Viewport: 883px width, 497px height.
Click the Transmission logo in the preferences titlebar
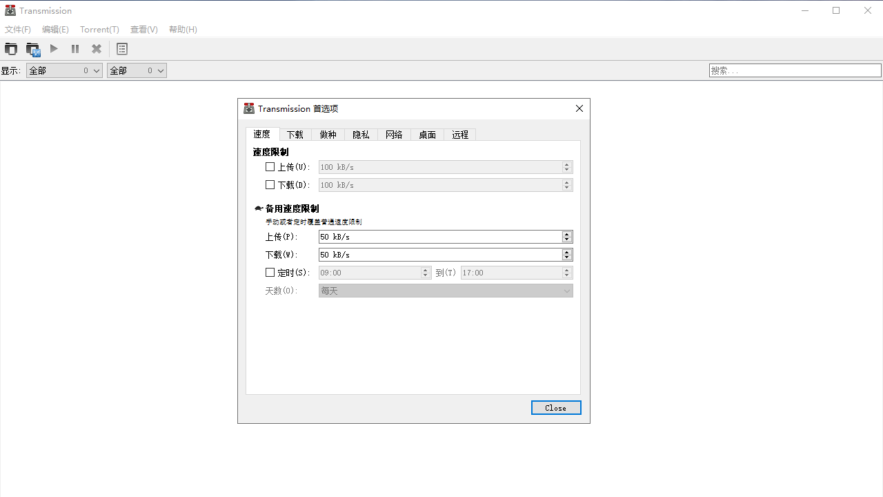249,108
